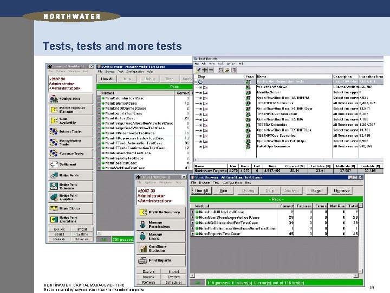Click vertical scrollbar down arrow in test list
The width and height of the screenshot is (390, 293).
[x=360, y=271]
